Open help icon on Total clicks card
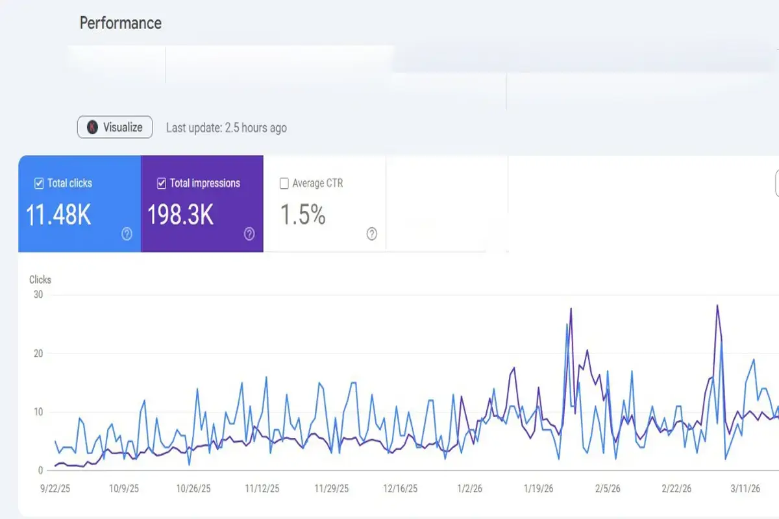Viewport: 779px width, 519px height. point(127,234)
